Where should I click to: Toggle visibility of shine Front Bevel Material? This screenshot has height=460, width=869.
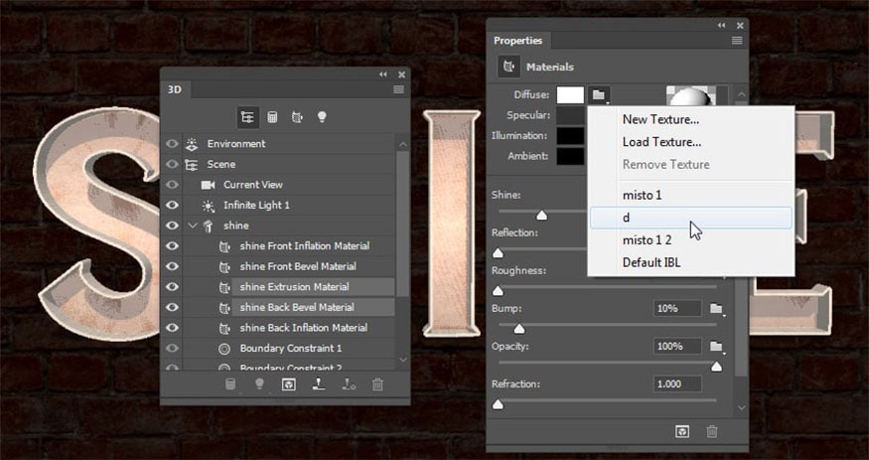173,266
